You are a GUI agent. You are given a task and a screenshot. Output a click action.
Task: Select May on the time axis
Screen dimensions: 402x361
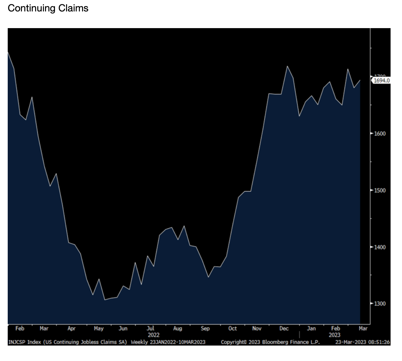click(98, 329)
